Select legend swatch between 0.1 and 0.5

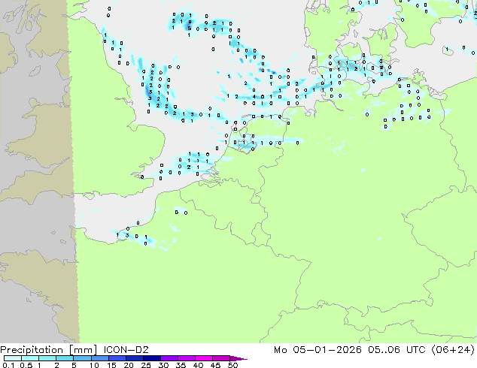coord(13,358)
